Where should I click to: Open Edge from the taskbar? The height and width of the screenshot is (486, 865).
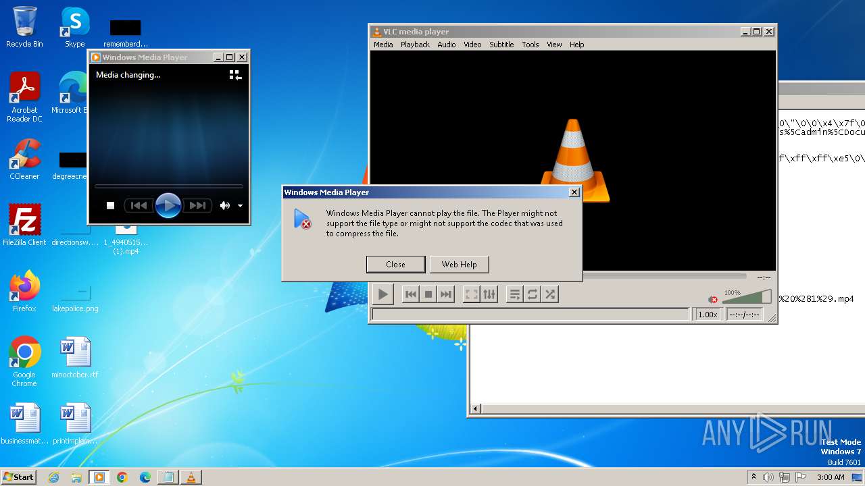(x=145, y=477)
